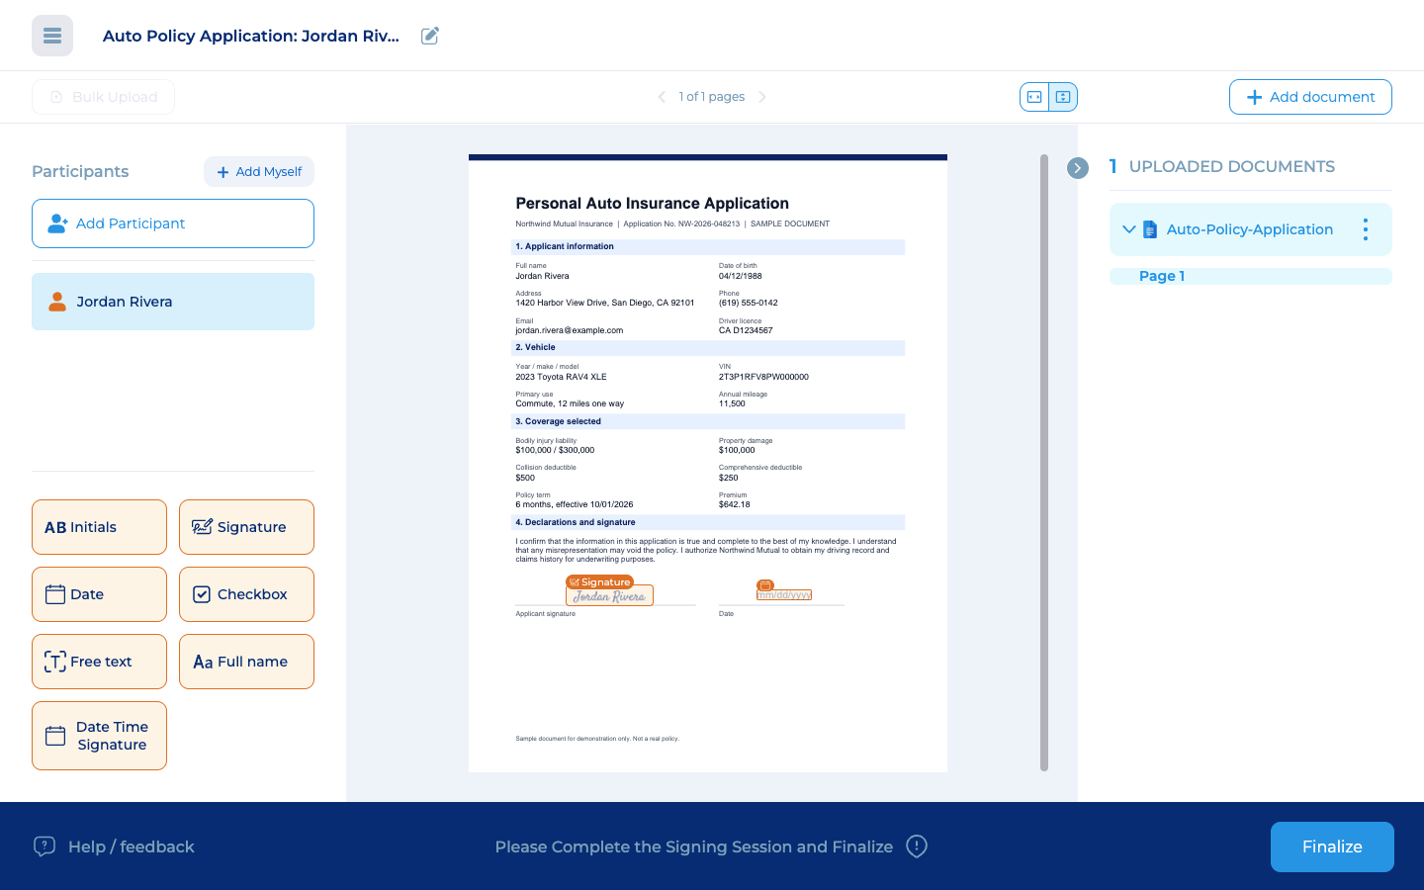Select the Date field tool
Viewport: 1424px width, 890px height.
click(99, 594)
